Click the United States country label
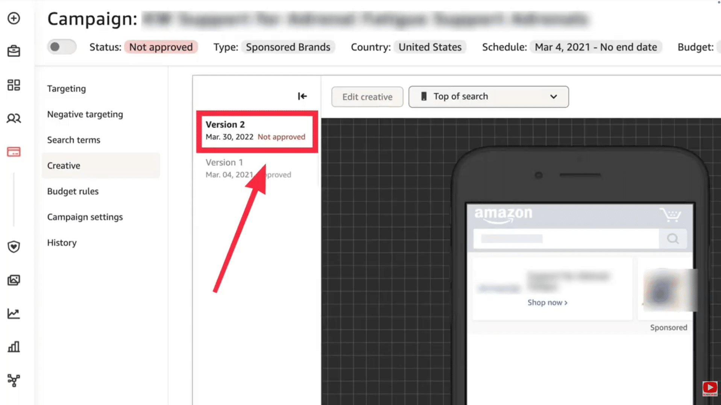This screenshot has width=721, height=405. tap(430, 47)
